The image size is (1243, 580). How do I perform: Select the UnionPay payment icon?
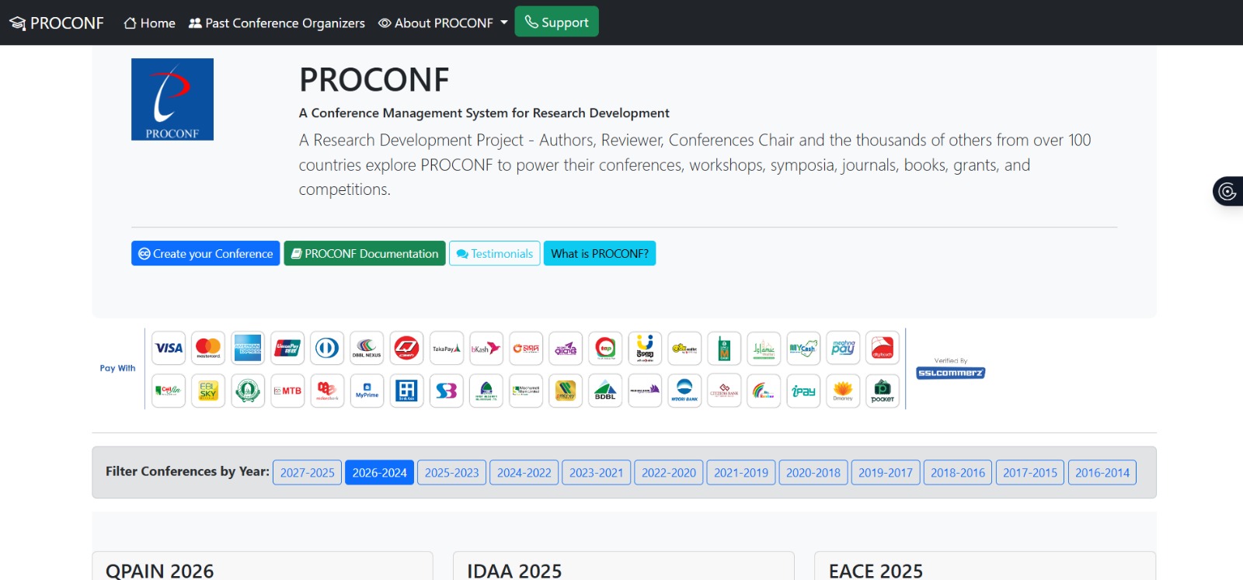pyautogui.click(x=287, y=348)
